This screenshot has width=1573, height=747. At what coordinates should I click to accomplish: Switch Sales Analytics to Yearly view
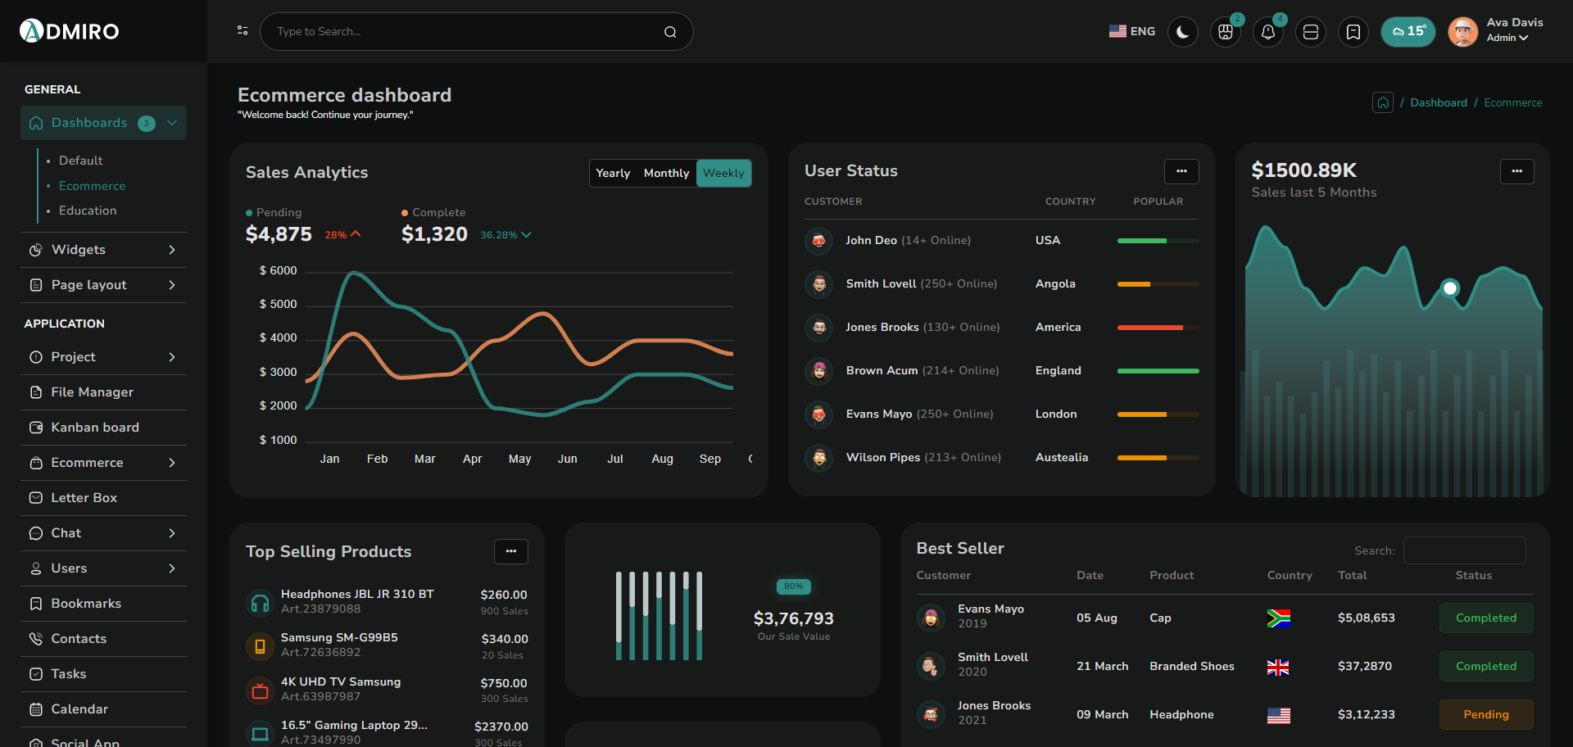[612, 173]
